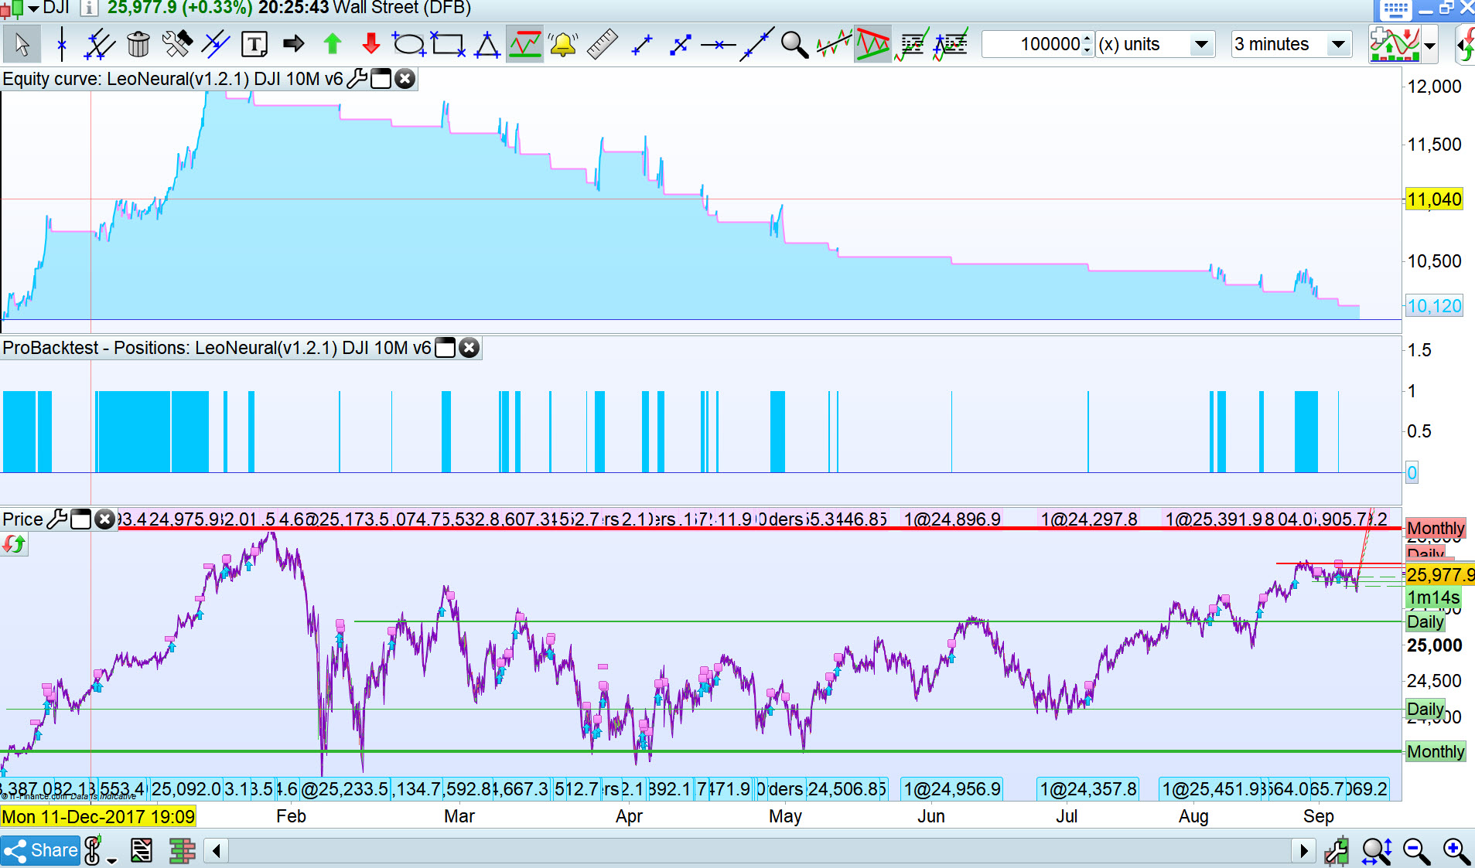This screenshot has height=868, width=1475.
Task: Click the 11,040 equity axis marker
Action: 1434,199
